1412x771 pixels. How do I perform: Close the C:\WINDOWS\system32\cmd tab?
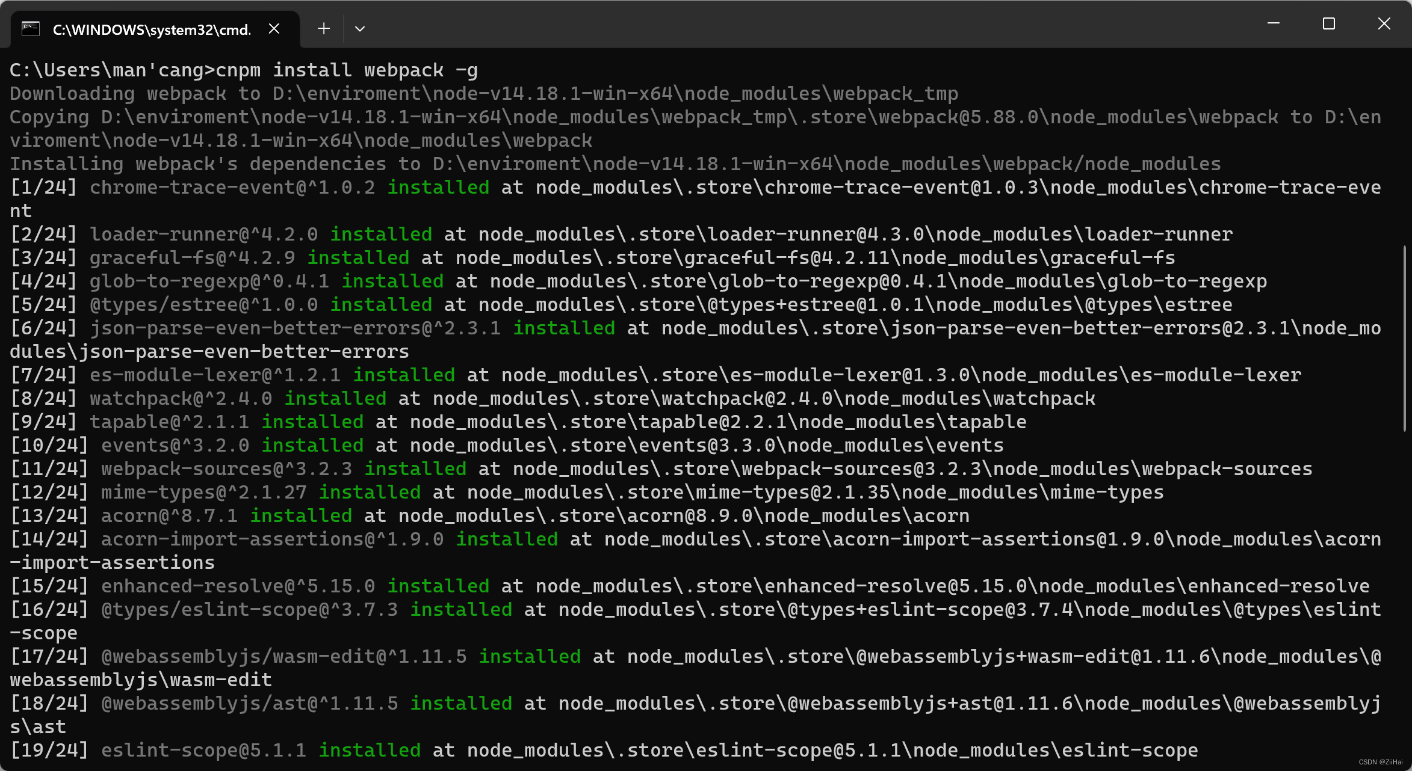[274, 29]
